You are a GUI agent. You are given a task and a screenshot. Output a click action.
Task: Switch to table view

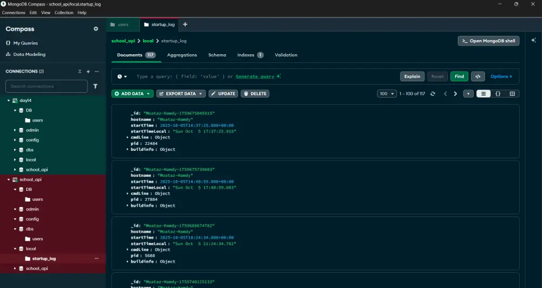click(x=512, y=94)
